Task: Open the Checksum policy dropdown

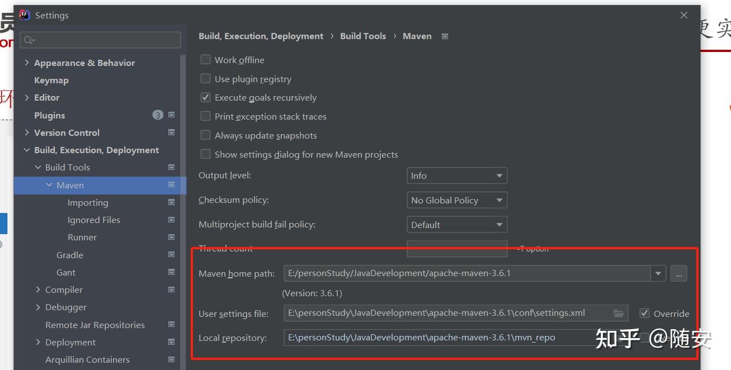Action: pyautogui.click(x=456, y=200)
